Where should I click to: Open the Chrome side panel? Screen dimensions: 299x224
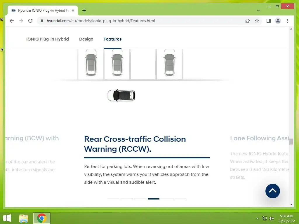[x=269, y=21]
